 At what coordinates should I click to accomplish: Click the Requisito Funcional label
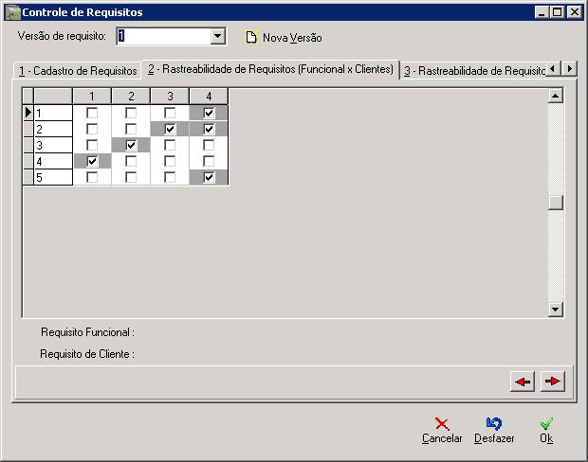(x=88, y=332)
